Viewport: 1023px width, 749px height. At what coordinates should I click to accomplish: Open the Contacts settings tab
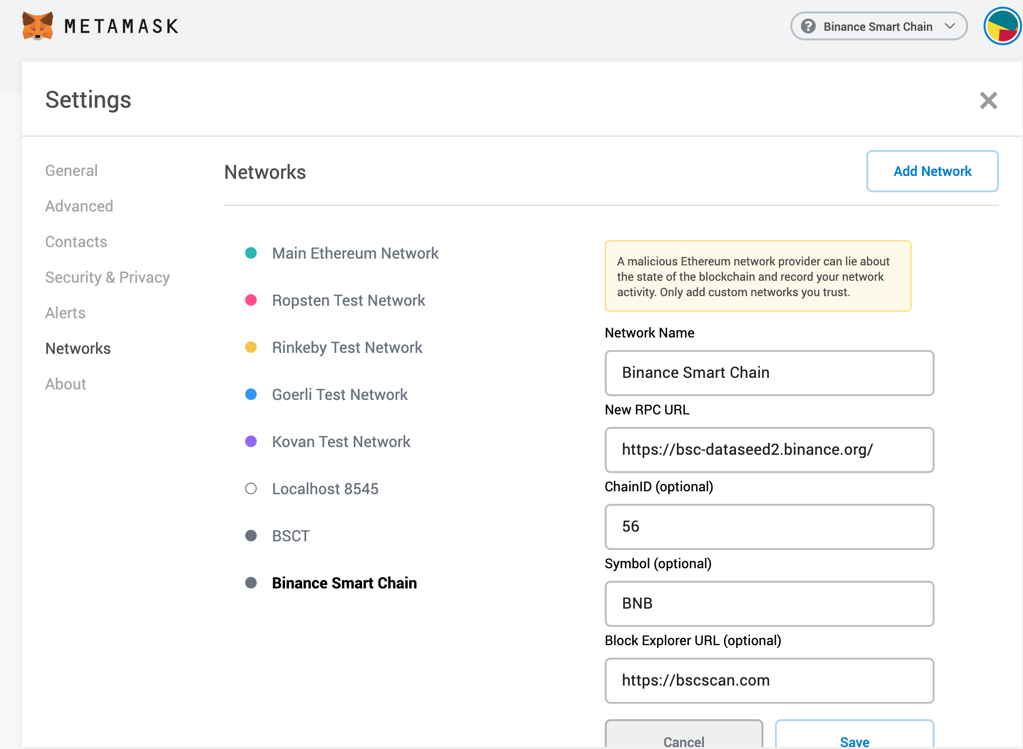[76, 242]
